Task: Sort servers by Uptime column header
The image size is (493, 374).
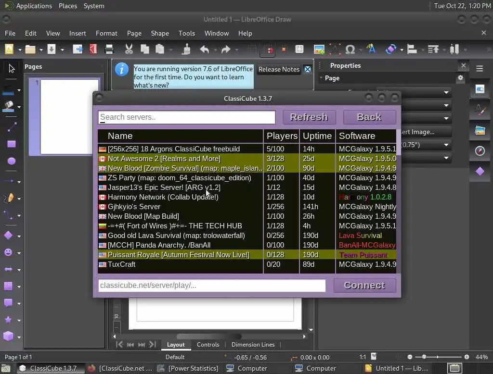Action: click(317, 136)
